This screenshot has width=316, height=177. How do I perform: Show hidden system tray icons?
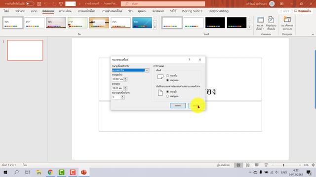250,172
